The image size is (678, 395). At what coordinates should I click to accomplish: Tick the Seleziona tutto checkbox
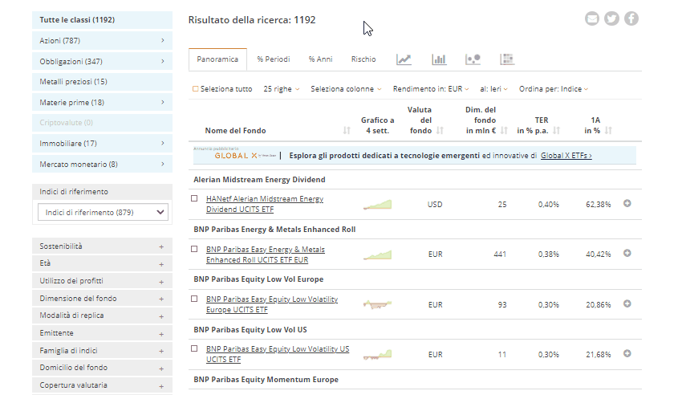pos(196,89)
